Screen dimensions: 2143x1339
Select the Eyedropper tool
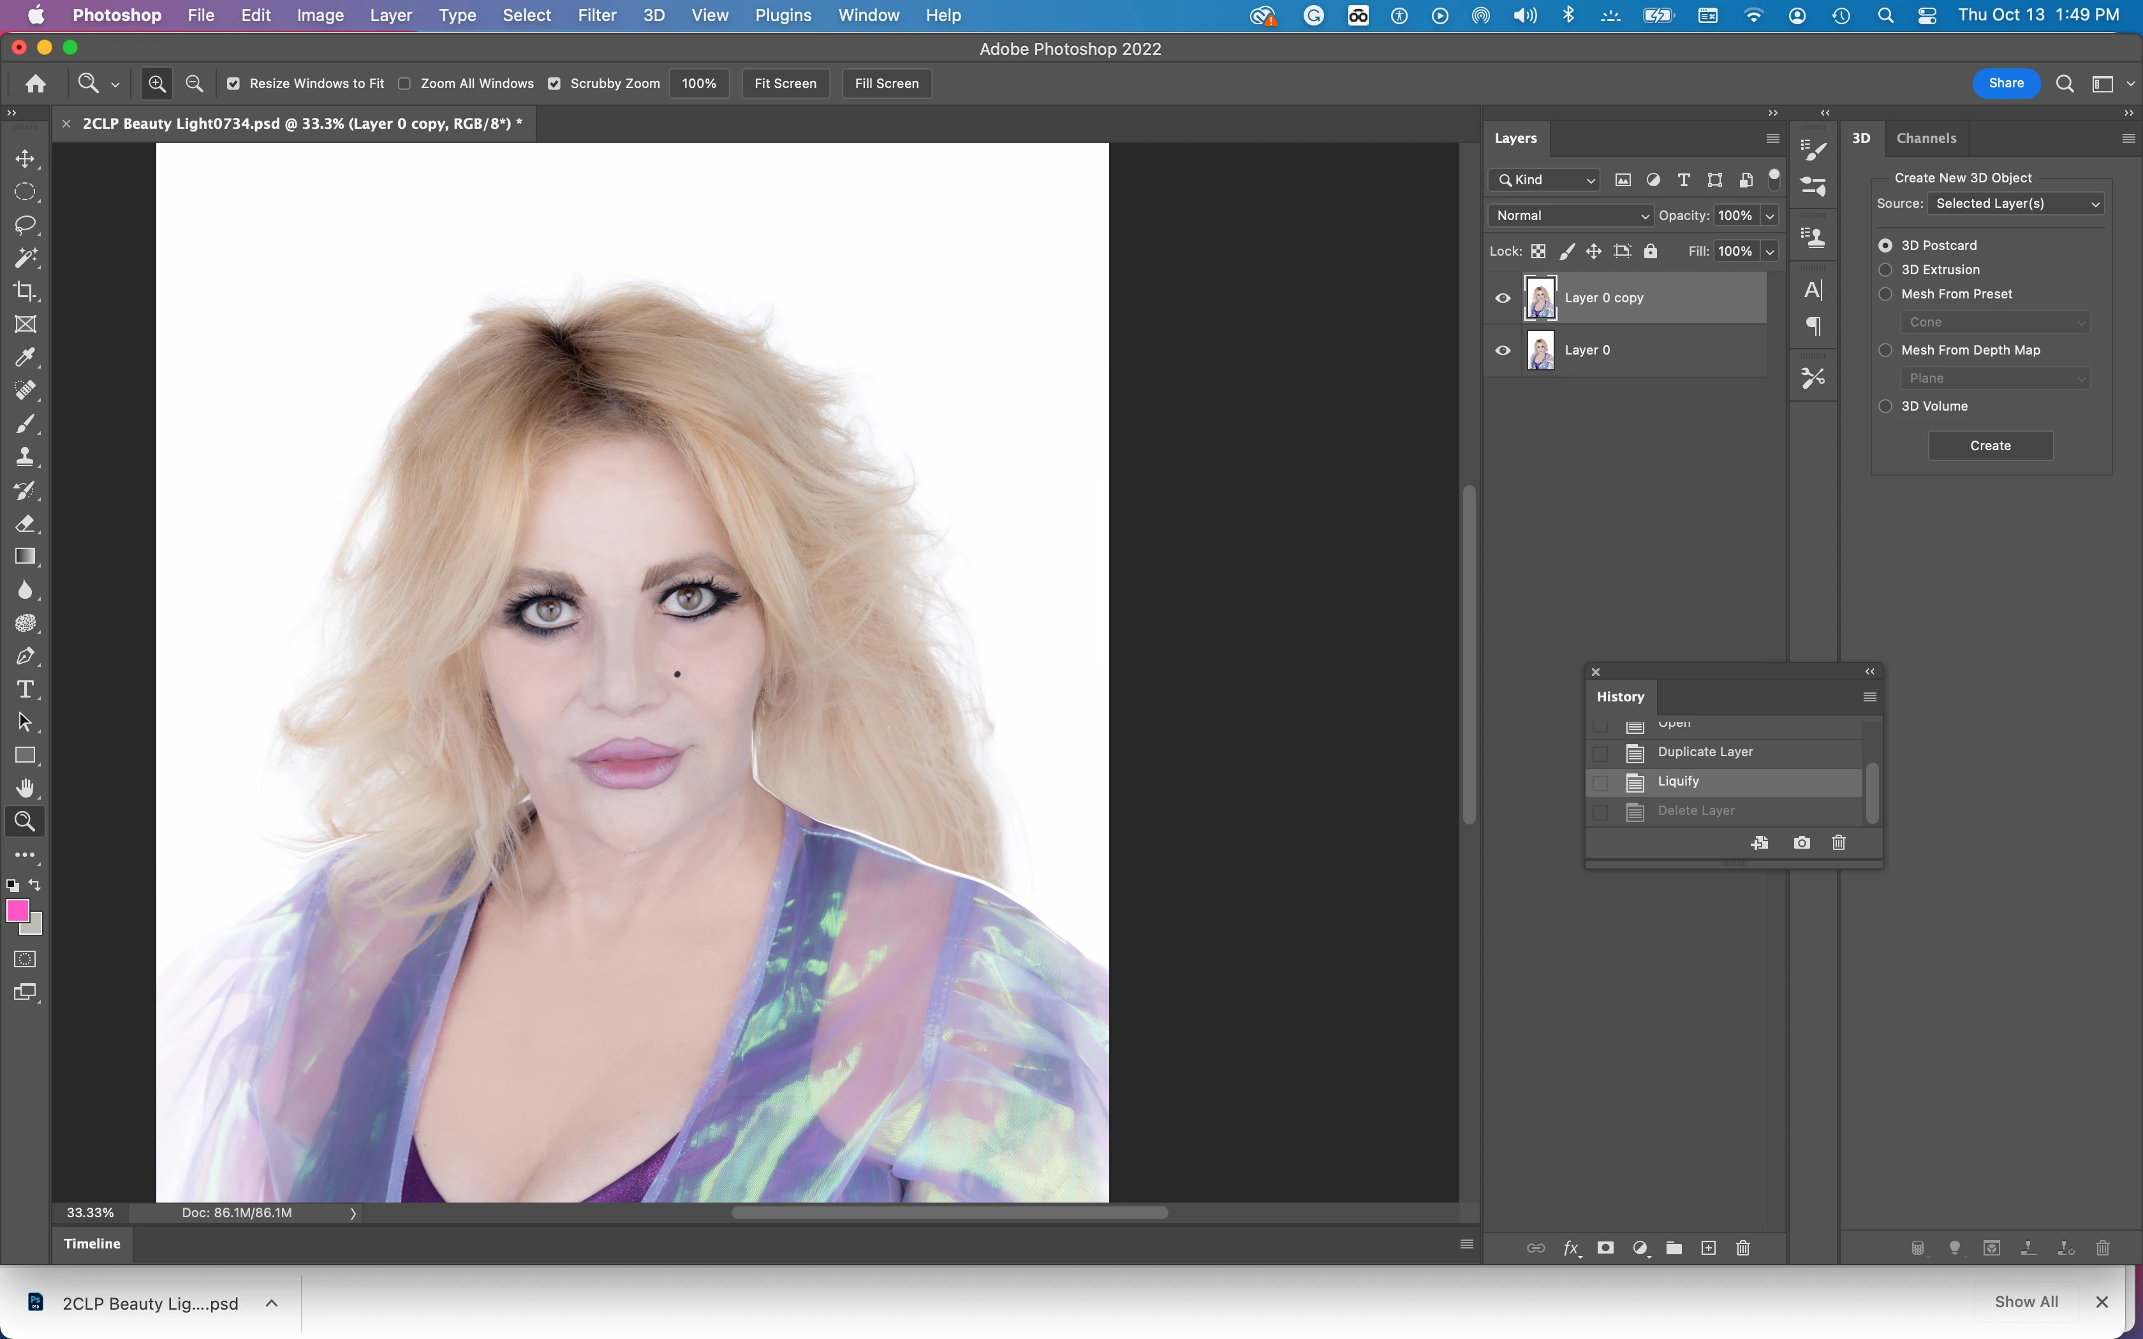(x=25, y=357)
